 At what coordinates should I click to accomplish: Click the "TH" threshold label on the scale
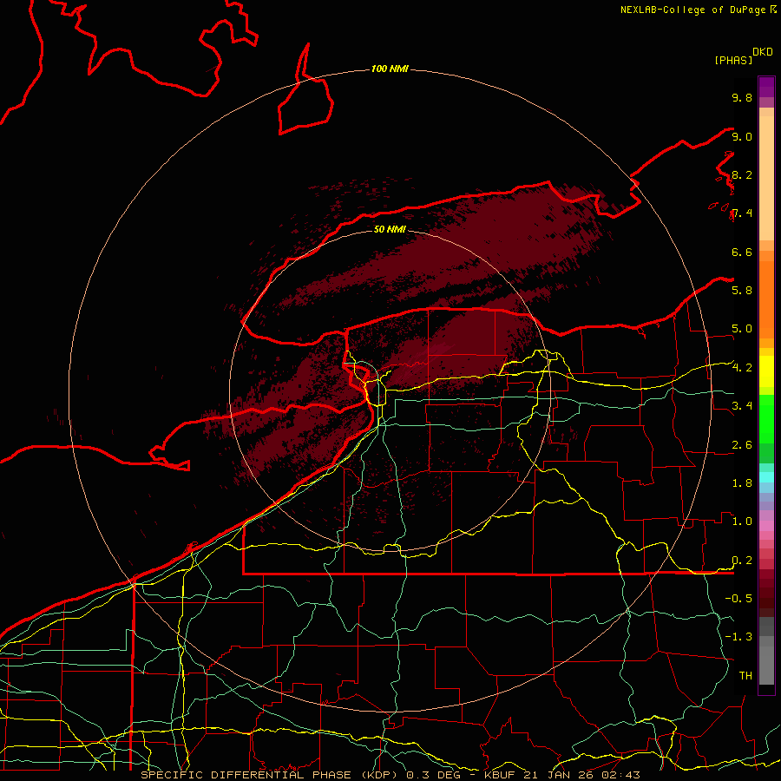pyautogui.click(x=745, y=675)
